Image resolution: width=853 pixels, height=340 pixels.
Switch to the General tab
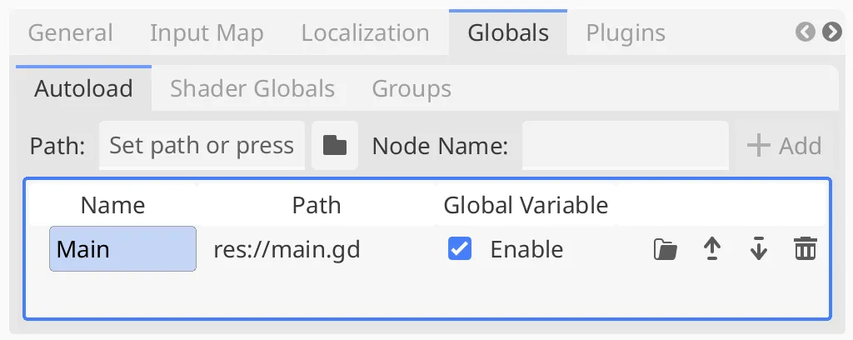(71, 32)
